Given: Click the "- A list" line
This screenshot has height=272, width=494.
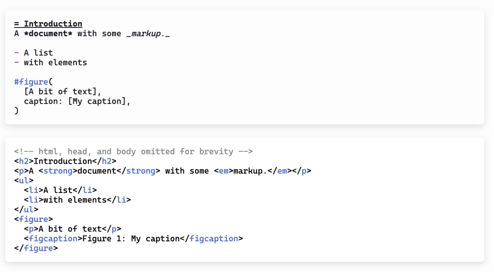Looking at the screenshot, I should [34, 53].
